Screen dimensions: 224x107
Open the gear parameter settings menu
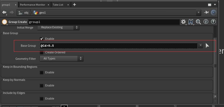tap(183, 22)
